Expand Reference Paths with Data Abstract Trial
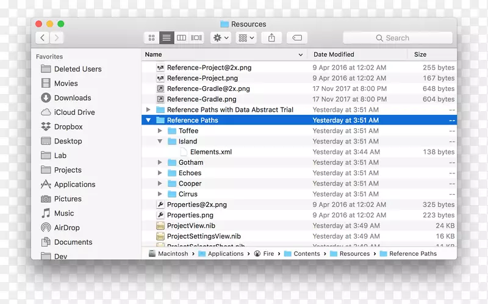The width and height of the screenshot is (488, 304). pyautogui.click(x=148, y=110)
